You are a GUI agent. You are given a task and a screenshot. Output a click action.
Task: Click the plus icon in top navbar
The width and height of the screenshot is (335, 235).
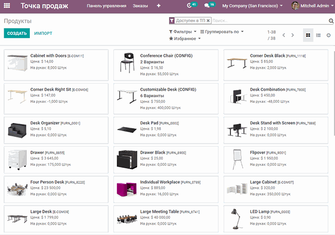158,6
